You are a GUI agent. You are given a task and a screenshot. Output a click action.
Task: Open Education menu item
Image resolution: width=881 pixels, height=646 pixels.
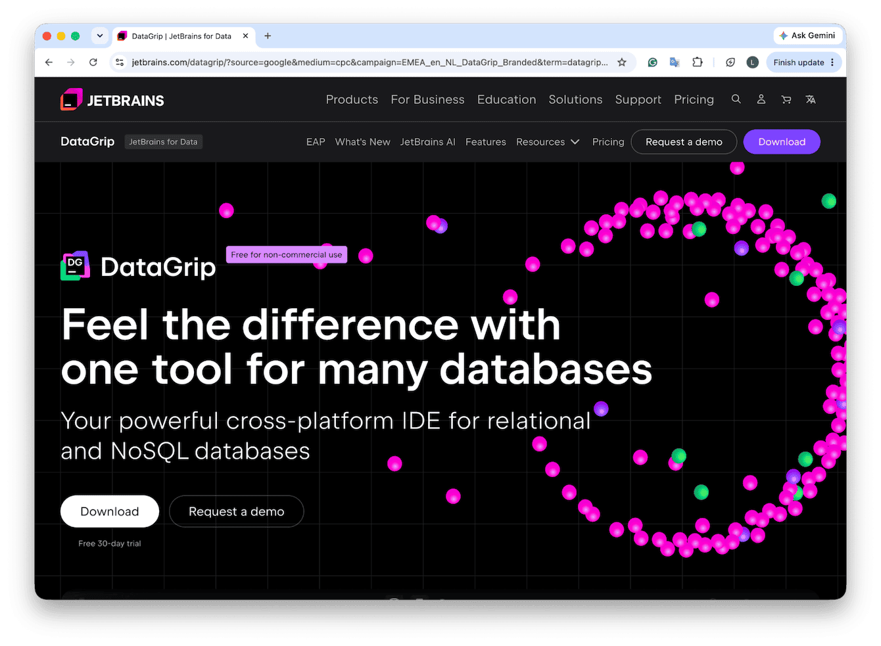click(x=506, y=99)
